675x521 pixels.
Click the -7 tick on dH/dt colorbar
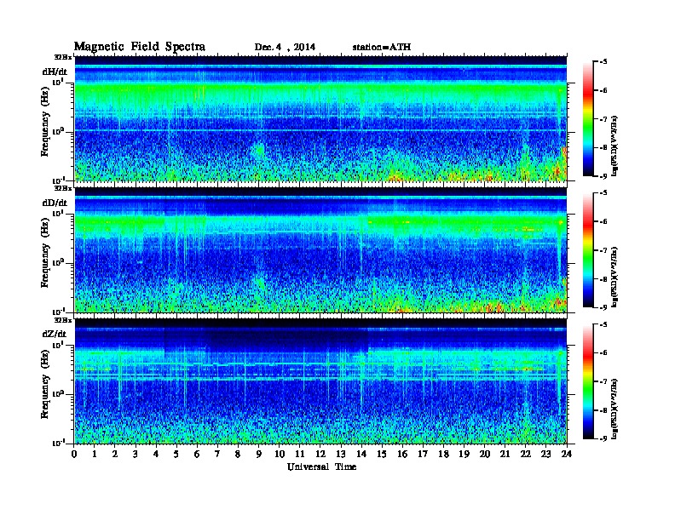(603, 119)
